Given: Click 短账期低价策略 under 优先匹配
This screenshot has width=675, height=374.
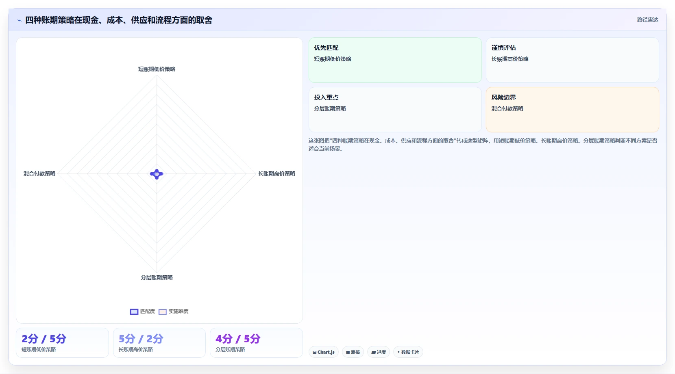Looking at the screenshot, I should (x=333, y=59).
